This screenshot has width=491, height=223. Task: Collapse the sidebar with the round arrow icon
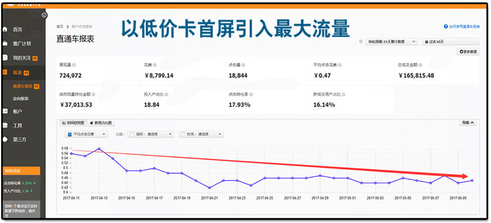44,15
